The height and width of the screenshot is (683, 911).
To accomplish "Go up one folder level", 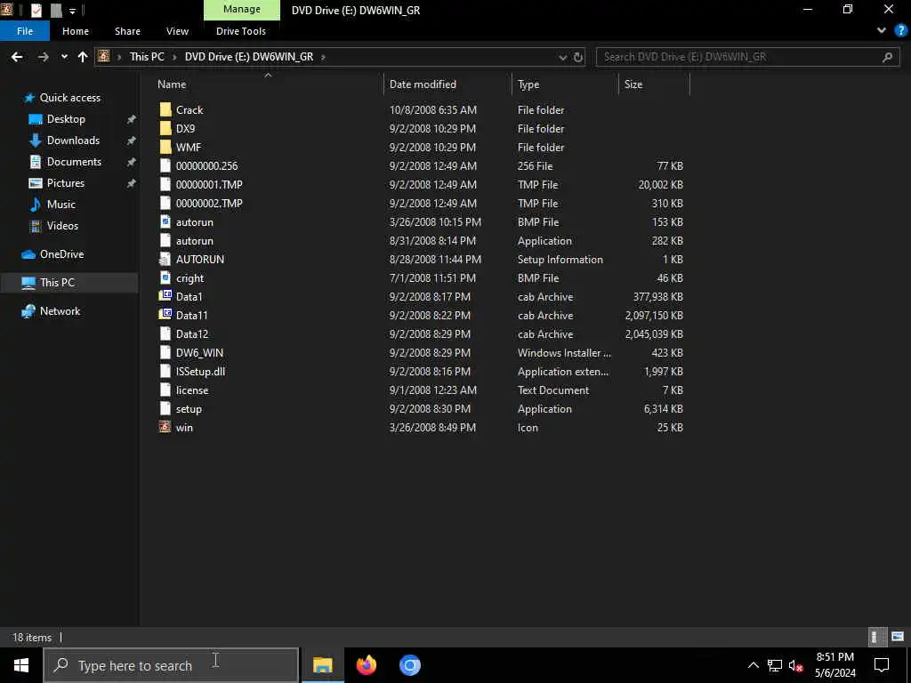I will point(83,57).
